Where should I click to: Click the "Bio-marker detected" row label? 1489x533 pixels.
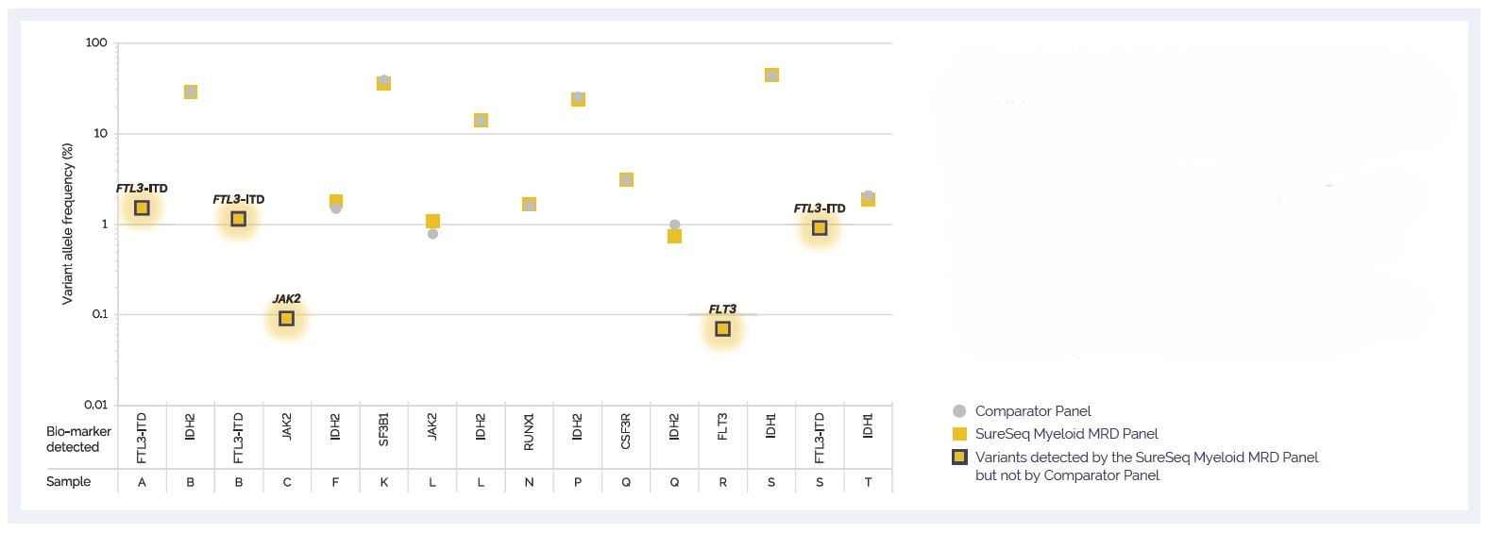click(78, 439)
